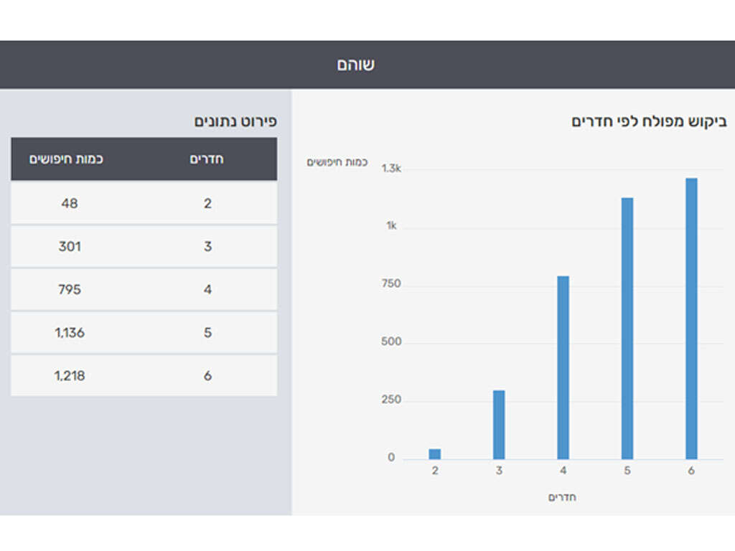Click the ביקוש מפולח לפי חדרים chart title

[649, 121]
